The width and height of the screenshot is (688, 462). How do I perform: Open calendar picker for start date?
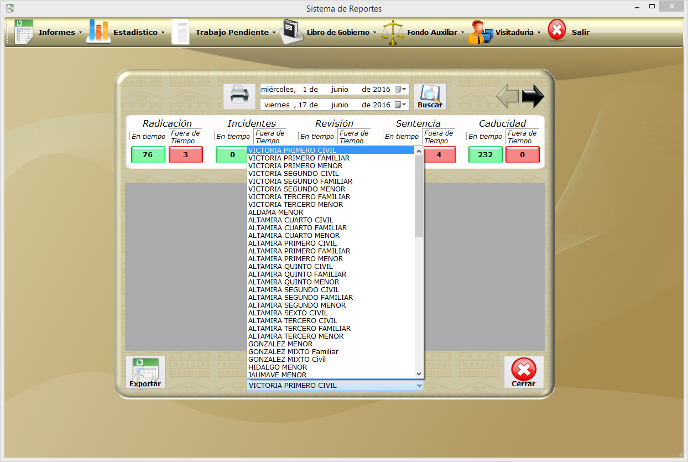[x=401, y=89]
